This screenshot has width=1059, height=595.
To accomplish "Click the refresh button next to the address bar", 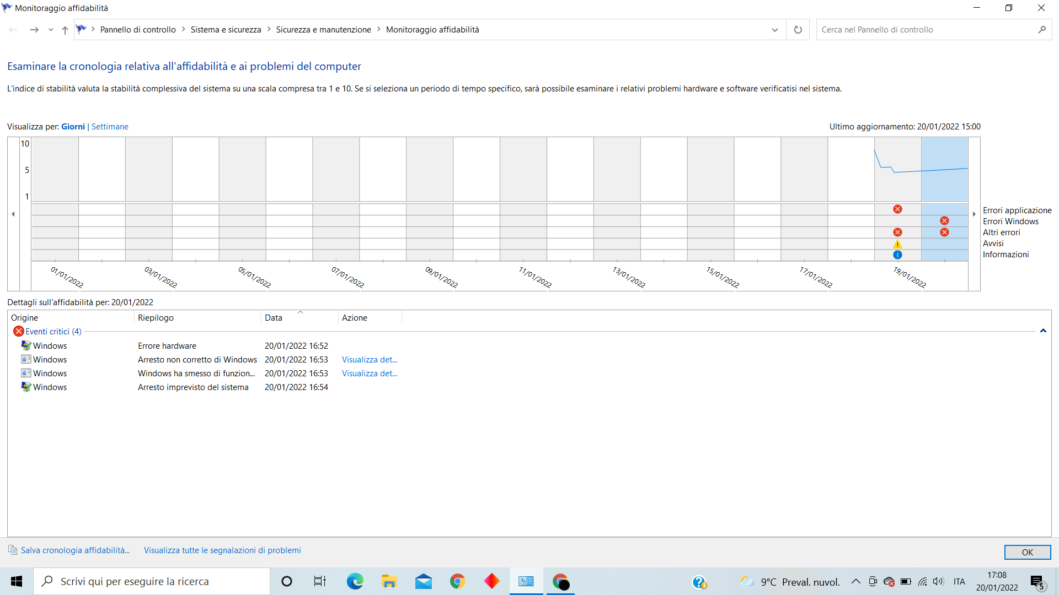I will pyautogui.click(x=798, y=30).
